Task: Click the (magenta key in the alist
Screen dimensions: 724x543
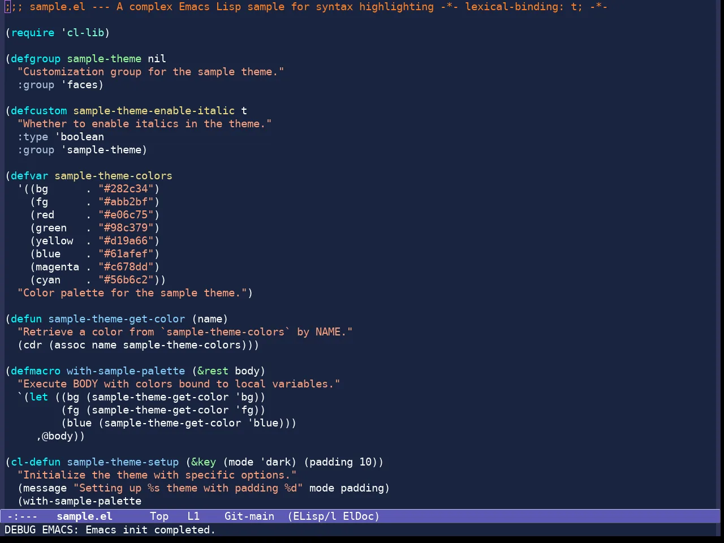Action: point(54,267)
